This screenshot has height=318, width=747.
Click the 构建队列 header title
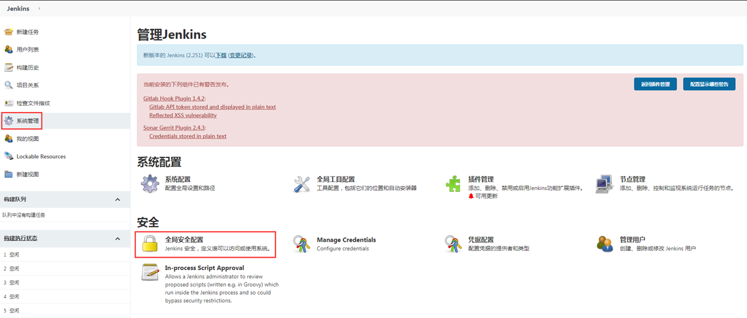click(15, 200)
